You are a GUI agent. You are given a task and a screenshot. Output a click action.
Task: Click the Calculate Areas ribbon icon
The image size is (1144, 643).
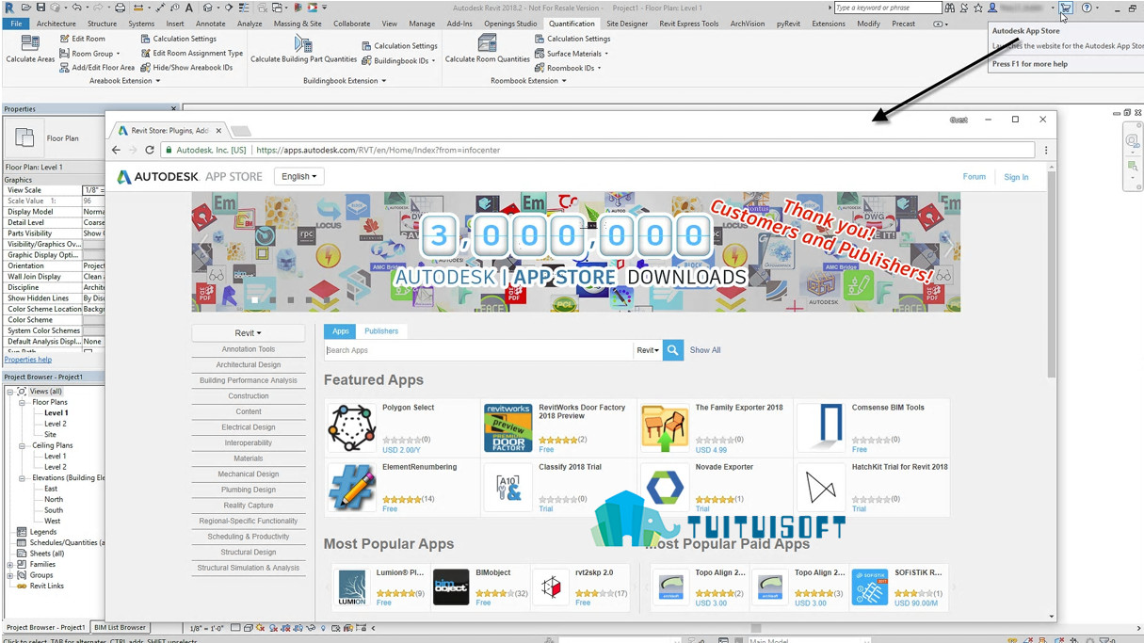click(30, 43)
